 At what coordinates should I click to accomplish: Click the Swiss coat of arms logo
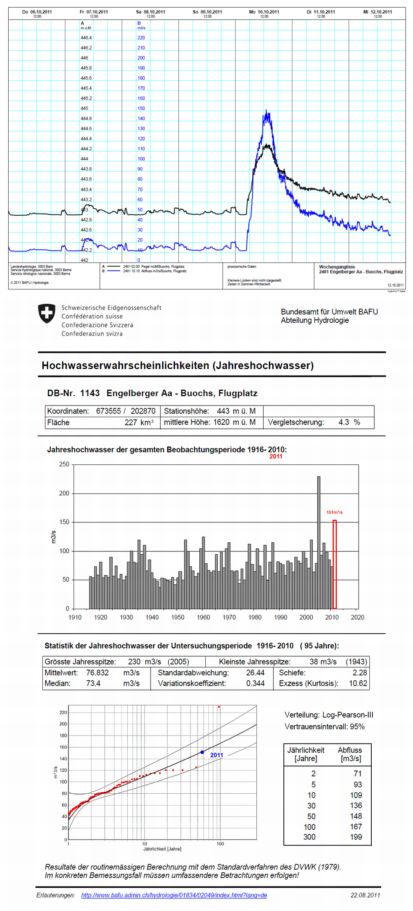point(47,313)
